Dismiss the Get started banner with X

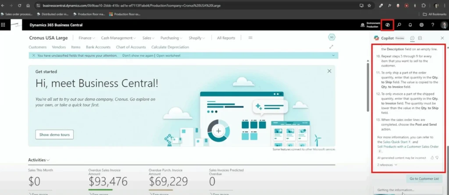(329, 71)
